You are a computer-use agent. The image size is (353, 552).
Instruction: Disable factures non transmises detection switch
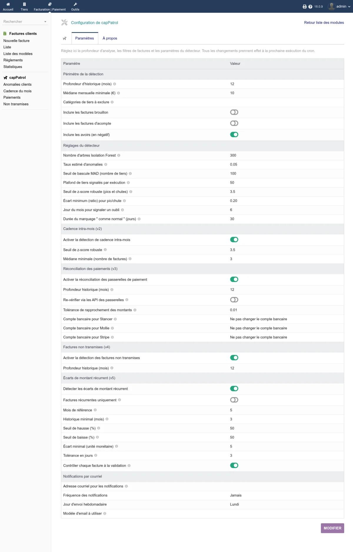[234, 358]
